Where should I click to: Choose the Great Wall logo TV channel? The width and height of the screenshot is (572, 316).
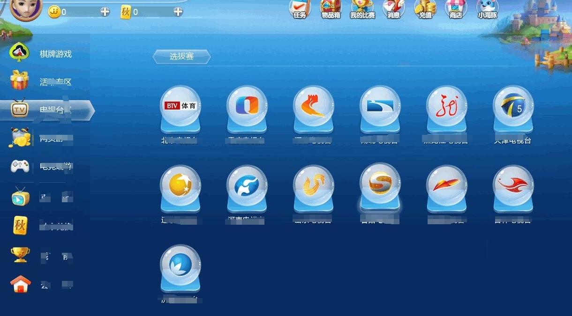coord(313,107)
